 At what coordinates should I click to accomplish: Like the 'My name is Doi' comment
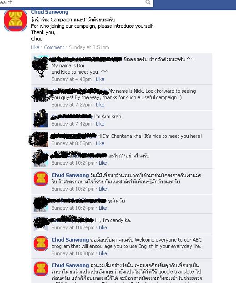pos(100,79)
